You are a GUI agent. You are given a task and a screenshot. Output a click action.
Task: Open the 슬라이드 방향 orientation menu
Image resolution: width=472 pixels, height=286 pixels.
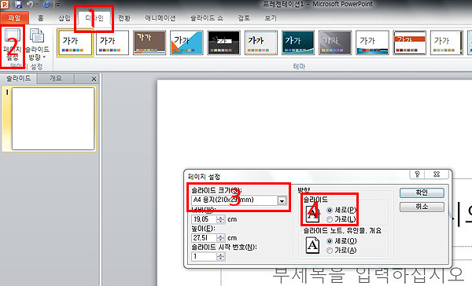pos(37,44)
